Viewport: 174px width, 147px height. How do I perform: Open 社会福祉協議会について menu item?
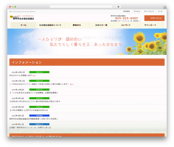(50, 25)
